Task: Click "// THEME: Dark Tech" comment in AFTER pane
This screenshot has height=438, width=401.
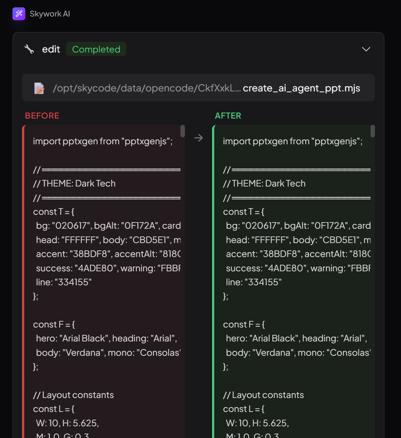Action: pyautogui.click(x=264, y=184)
